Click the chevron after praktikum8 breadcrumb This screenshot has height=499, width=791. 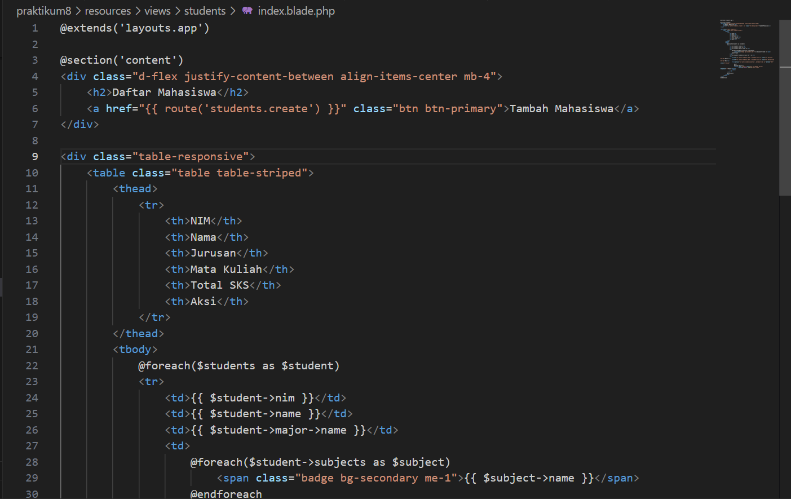78,11
